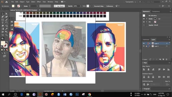Select the Rotate tool
Viewport: 172px width, 97px height.
tap(6, 23)
